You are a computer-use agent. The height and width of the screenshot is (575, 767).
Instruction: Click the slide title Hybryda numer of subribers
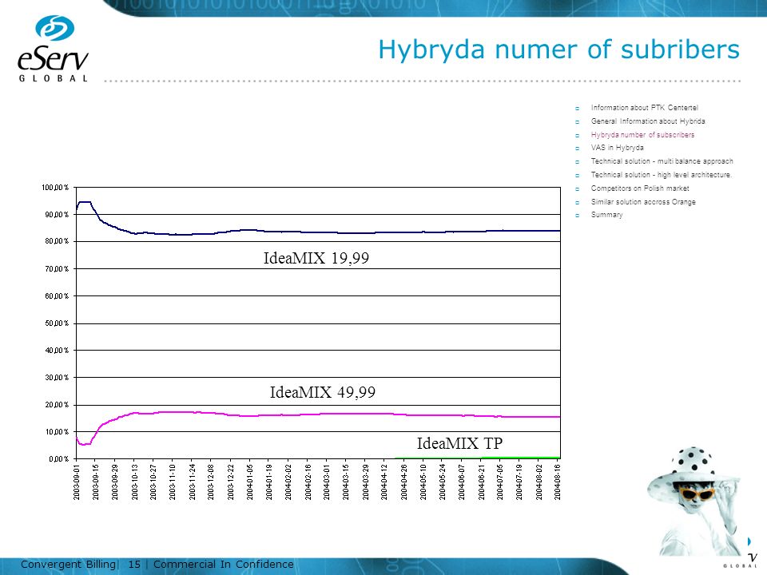tap(558, 50)
